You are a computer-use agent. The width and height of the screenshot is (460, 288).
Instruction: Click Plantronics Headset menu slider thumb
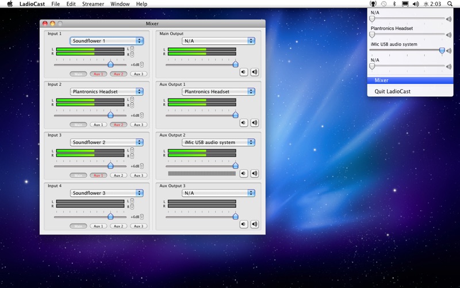point(372,35)
